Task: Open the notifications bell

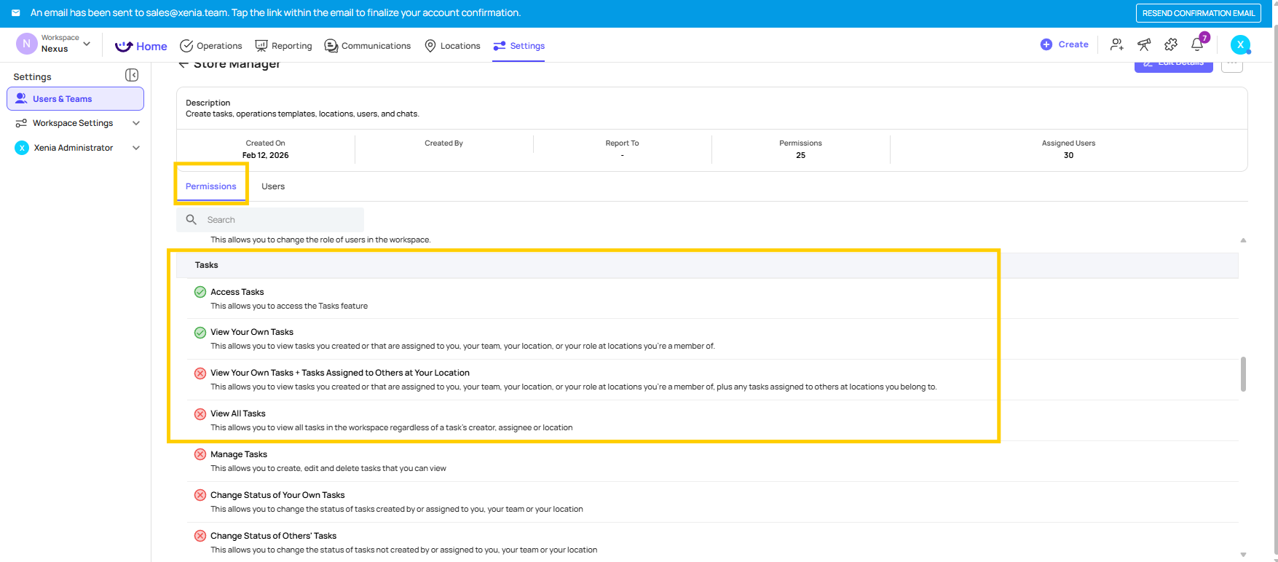Action: 1197,45
